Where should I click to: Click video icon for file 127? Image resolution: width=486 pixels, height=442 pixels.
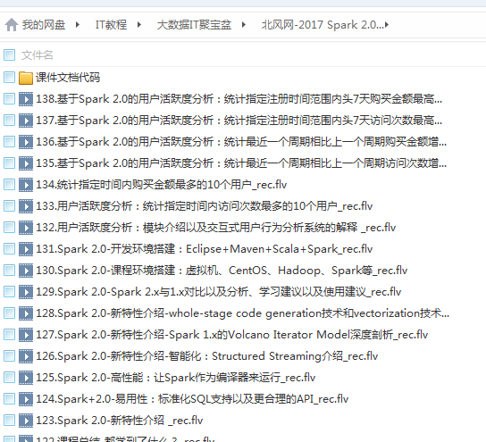(x=26, y=335)
